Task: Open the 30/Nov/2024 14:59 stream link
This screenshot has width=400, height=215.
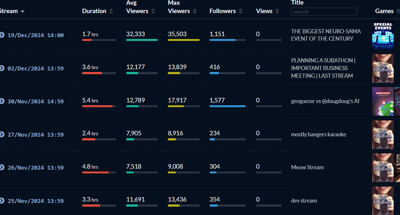Action: click(35, 101)
